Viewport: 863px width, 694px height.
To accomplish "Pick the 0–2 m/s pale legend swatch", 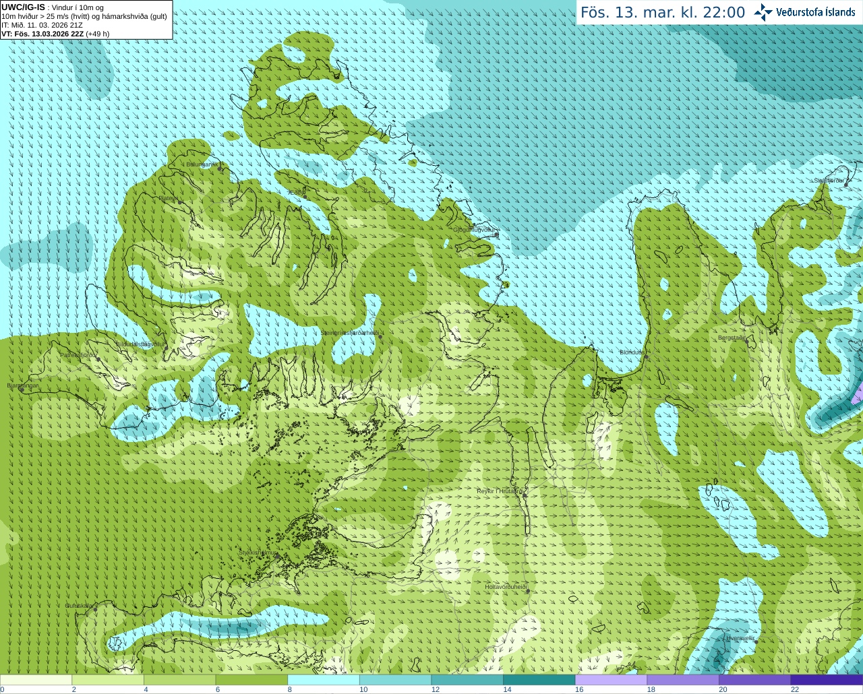I will (36, 680).
